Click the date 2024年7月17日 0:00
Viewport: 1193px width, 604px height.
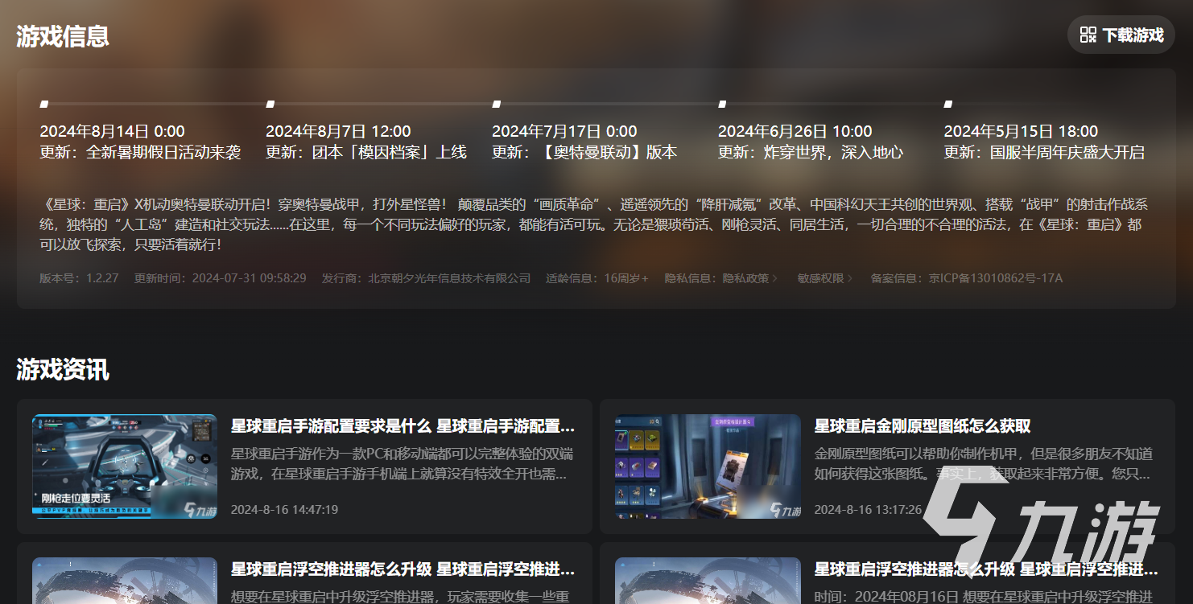(x=564, y=131)
